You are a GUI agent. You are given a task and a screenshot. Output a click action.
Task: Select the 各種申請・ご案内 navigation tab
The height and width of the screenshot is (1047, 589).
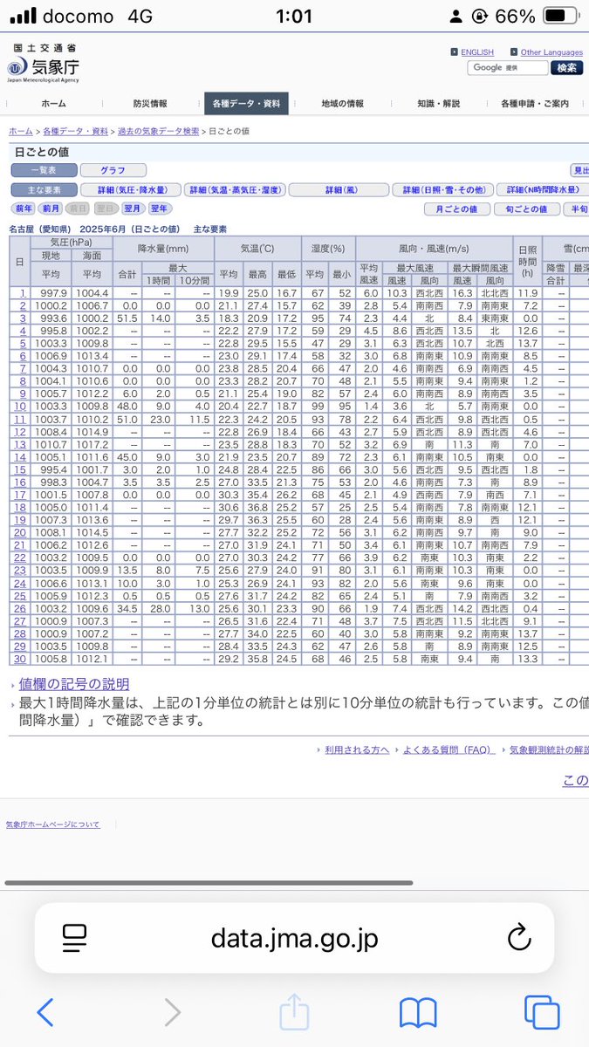tap(535, 104)
